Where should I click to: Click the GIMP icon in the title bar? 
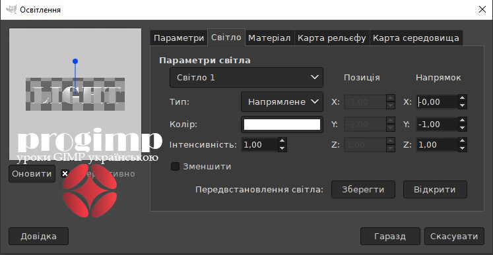point(11,10)
